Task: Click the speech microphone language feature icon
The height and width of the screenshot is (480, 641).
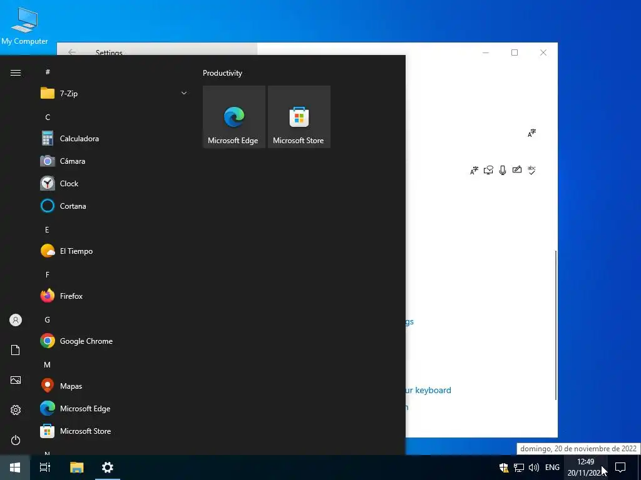Action: (x=503, y=170)
